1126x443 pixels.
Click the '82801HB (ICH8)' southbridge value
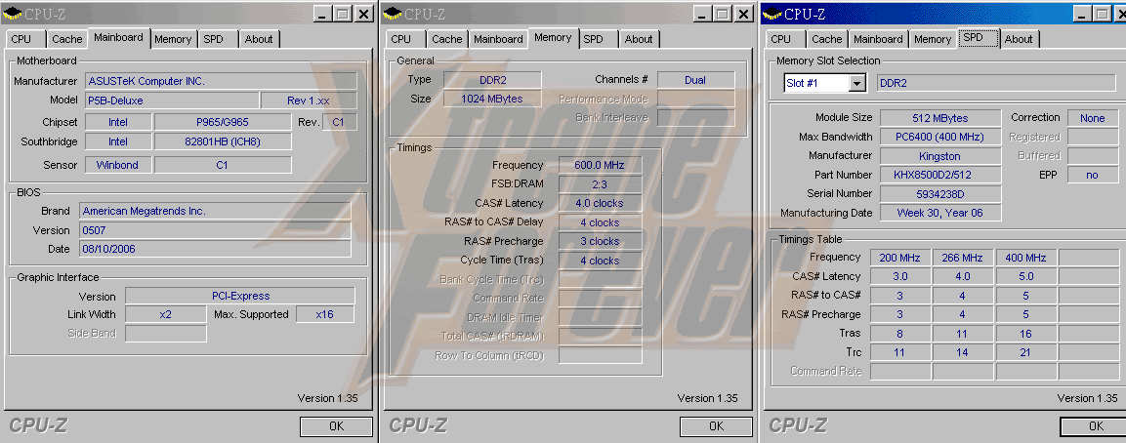(223, 141)
